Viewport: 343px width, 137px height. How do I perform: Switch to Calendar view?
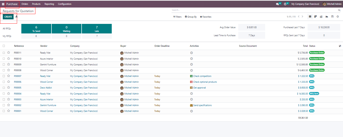332,17
